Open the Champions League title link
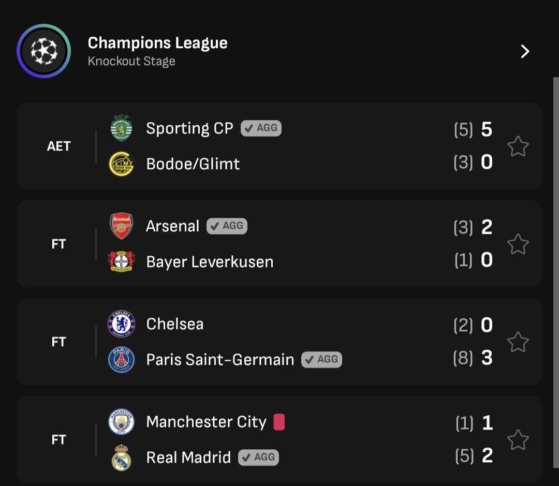 157,43
